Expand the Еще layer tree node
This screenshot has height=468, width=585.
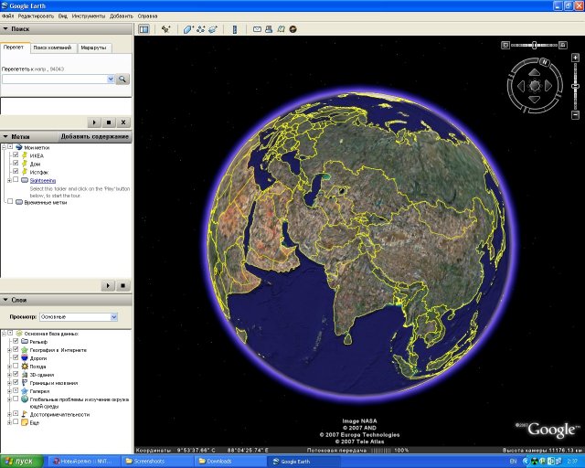tap(9, 423)
